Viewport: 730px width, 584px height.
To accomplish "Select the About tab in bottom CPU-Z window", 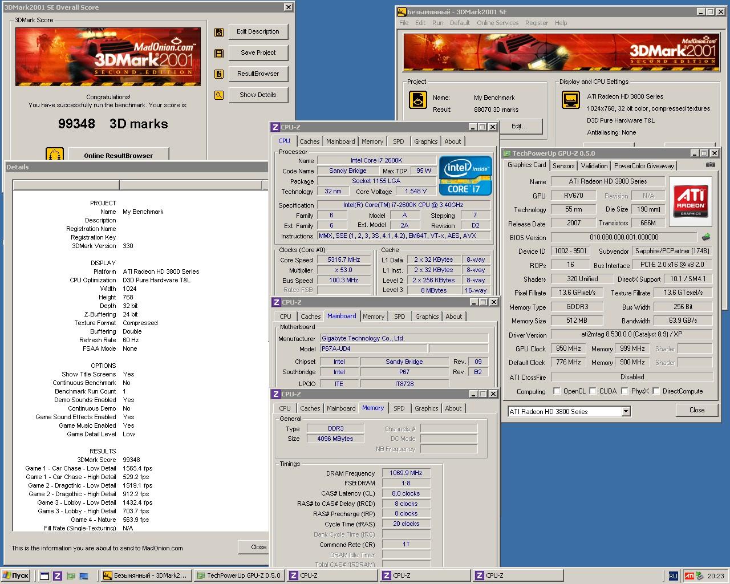I will coord(453,408).
